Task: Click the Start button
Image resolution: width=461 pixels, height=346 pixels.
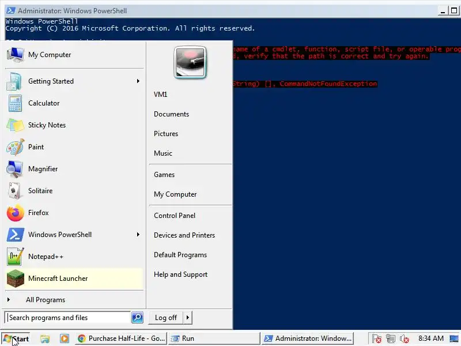Action: 17,339
